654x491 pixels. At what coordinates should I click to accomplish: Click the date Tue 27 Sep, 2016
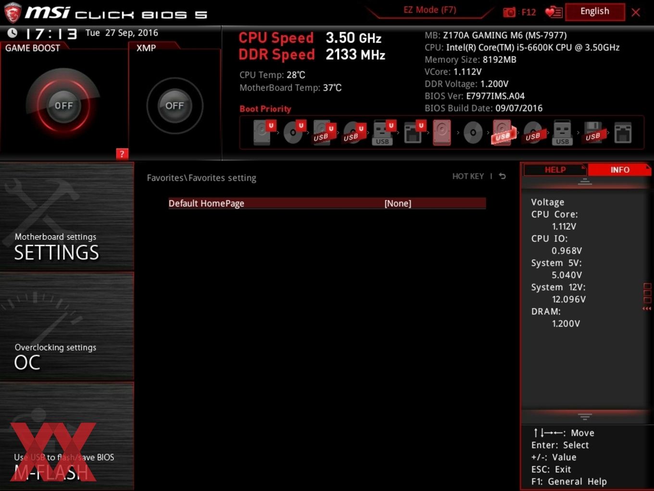point(122,33)
